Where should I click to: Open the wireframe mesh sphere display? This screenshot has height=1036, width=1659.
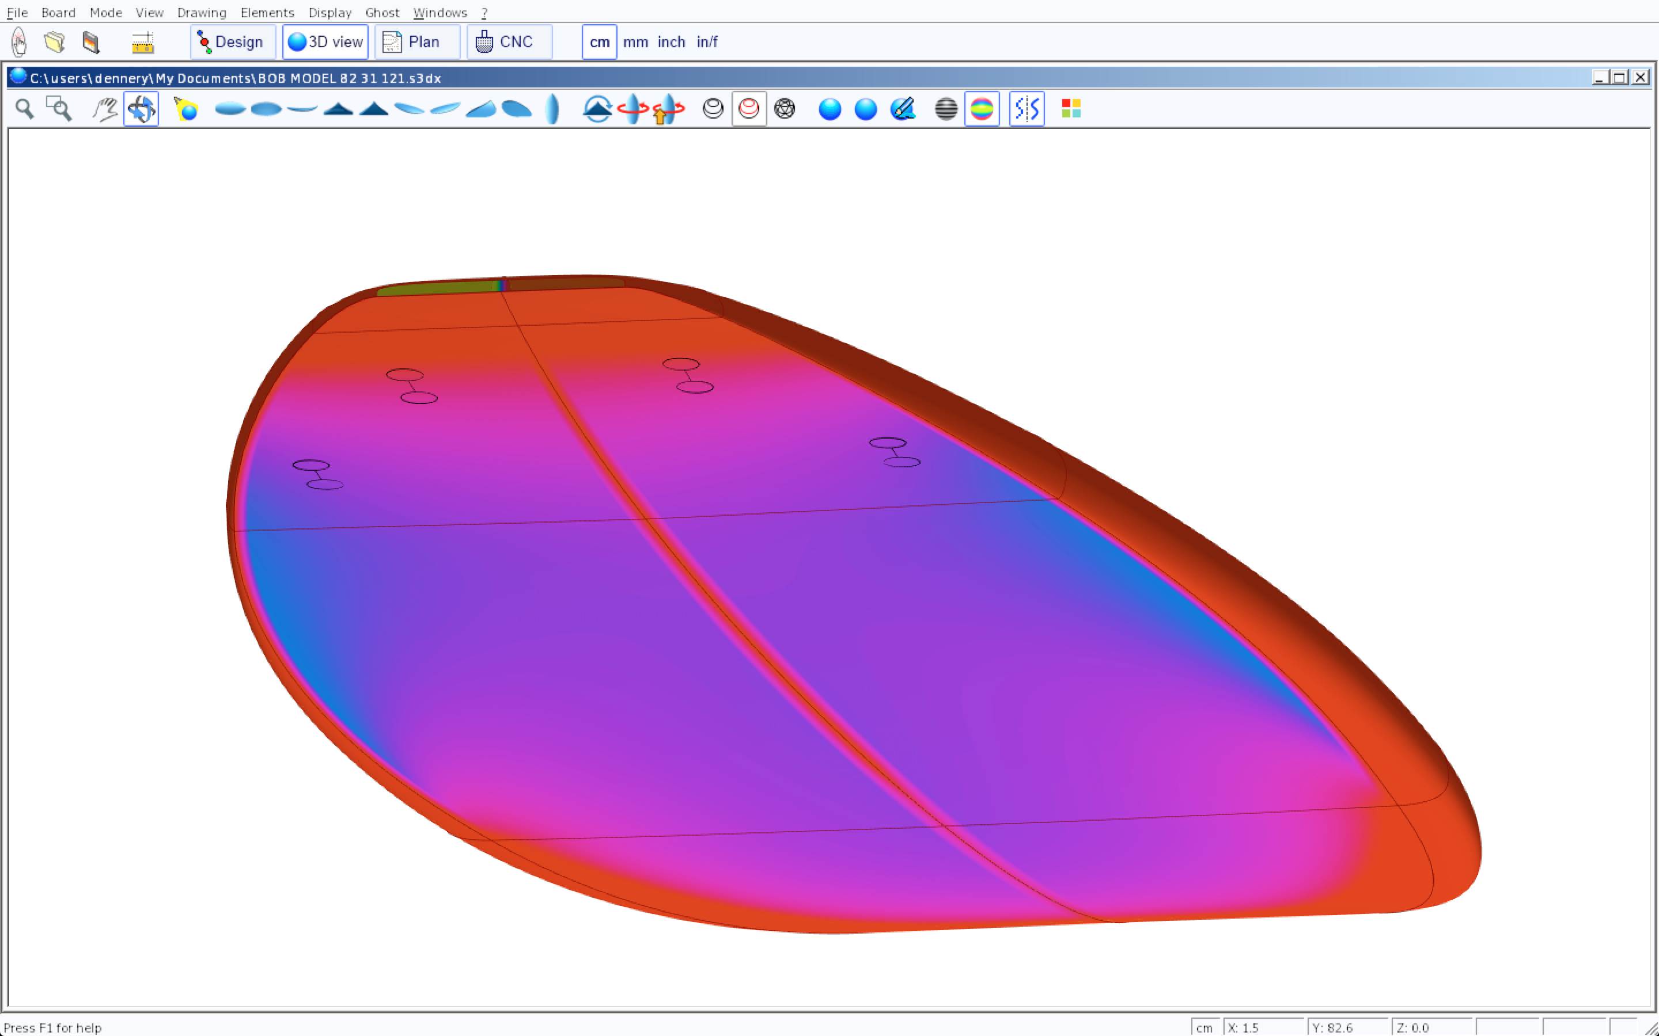tap(784, 109)
